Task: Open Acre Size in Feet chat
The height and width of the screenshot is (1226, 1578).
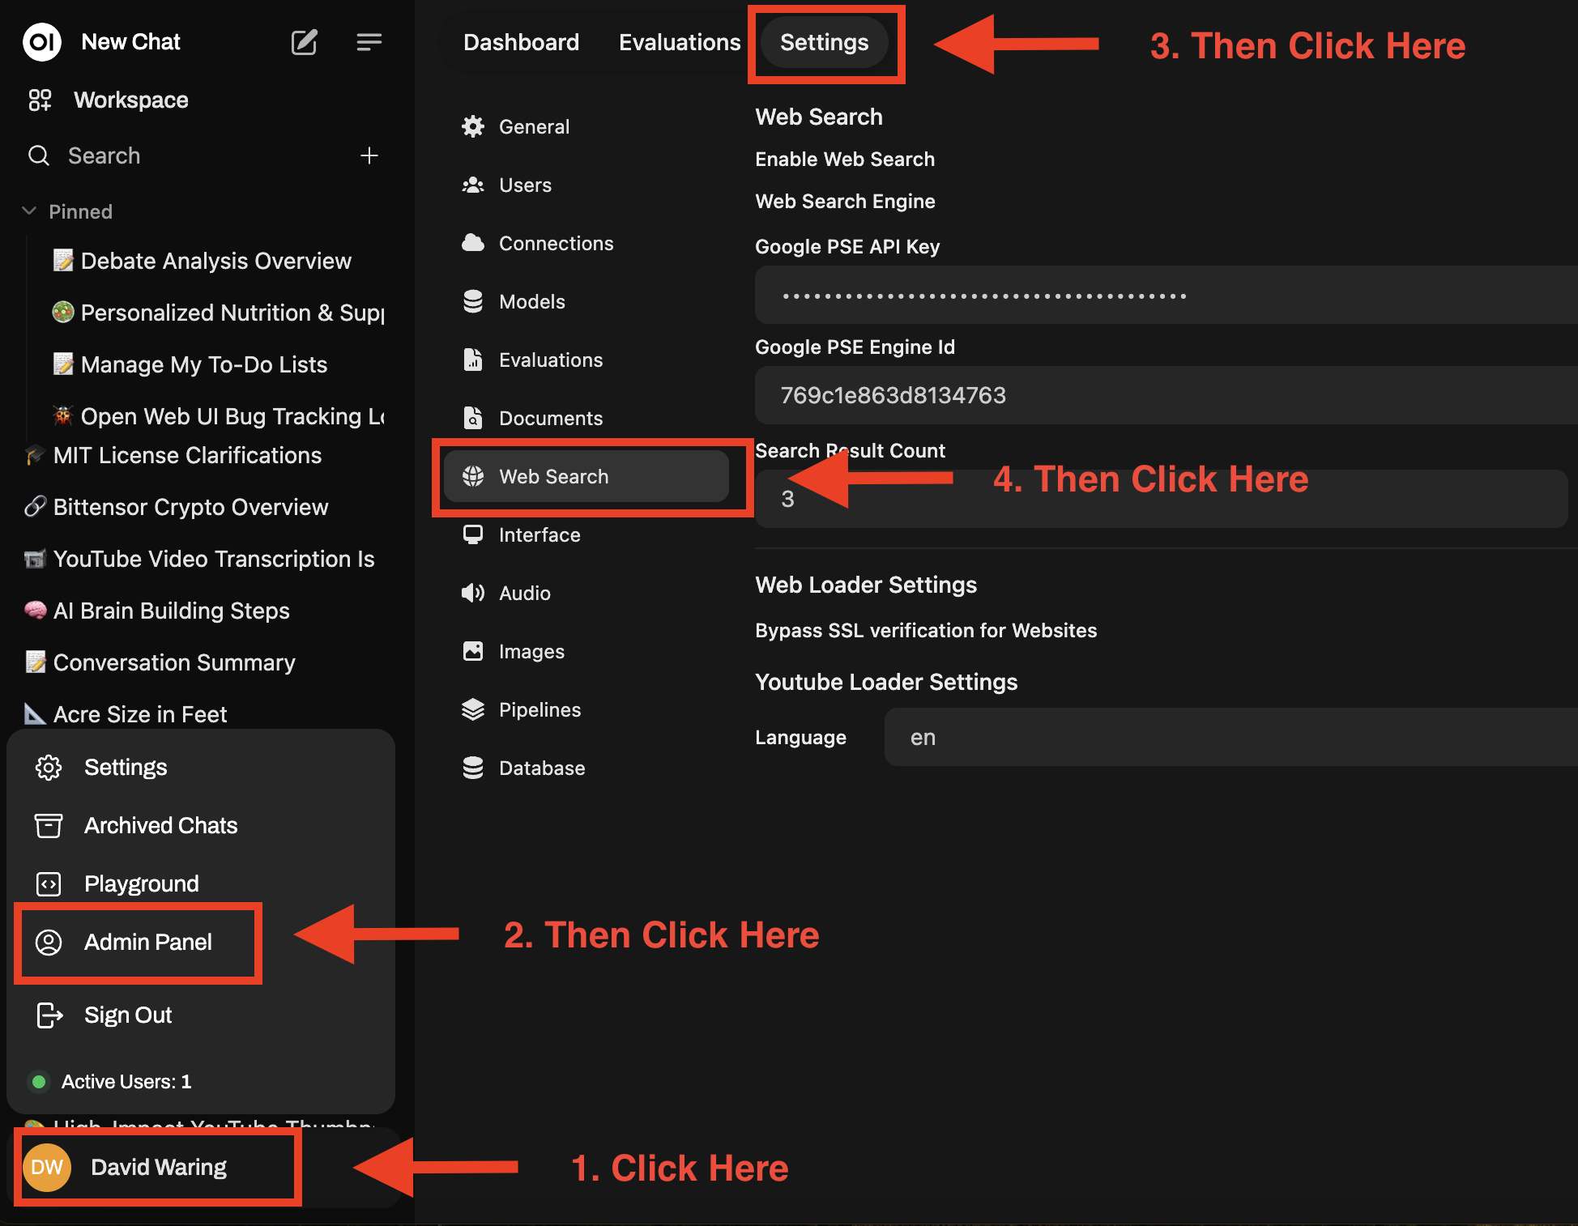Action: pos(126,714)
